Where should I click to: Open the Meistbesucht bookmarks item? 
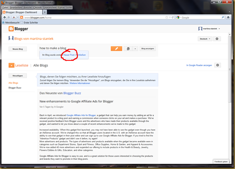[11, 22]
